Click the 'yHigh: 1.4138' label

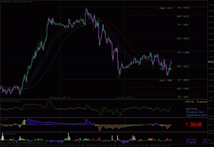pos(166,8)
